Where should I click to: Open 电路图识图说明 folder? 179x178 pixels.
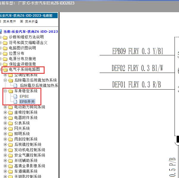22,48
